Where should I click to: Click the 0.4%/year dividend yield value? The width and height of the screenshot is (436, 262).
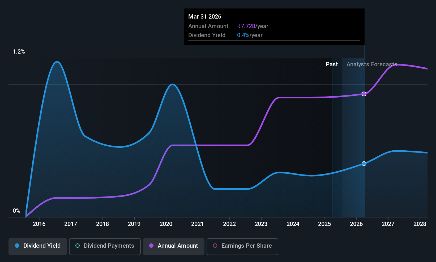(x=250, y=35)
